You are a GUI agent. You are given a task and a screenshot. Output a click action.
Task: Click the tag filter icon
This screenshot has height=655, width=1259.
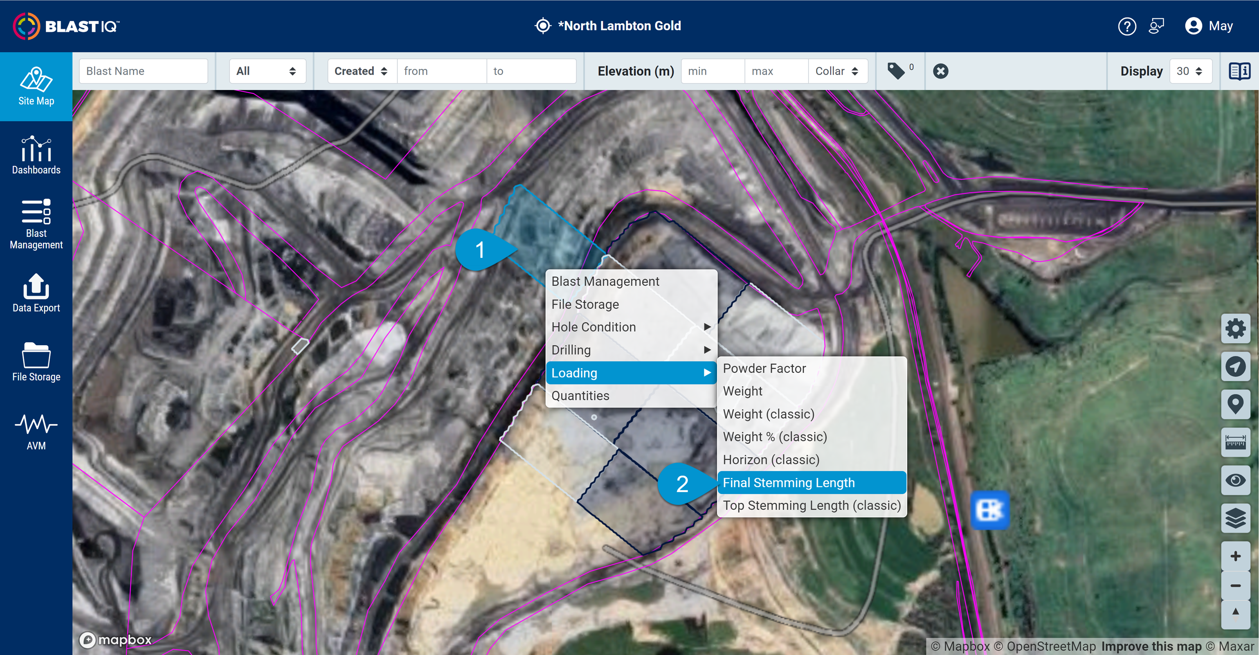tap(896, 71)
